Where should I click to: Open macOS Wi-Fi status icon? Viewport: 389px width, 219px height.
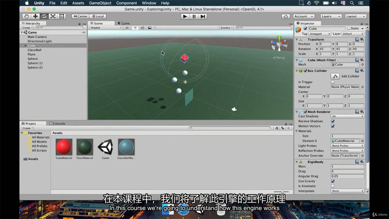coord(317,3)
